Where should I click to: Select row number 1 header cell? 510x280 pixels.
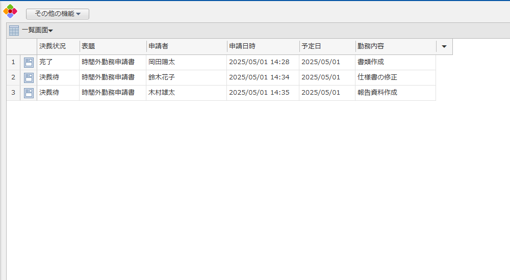point(13,63)
